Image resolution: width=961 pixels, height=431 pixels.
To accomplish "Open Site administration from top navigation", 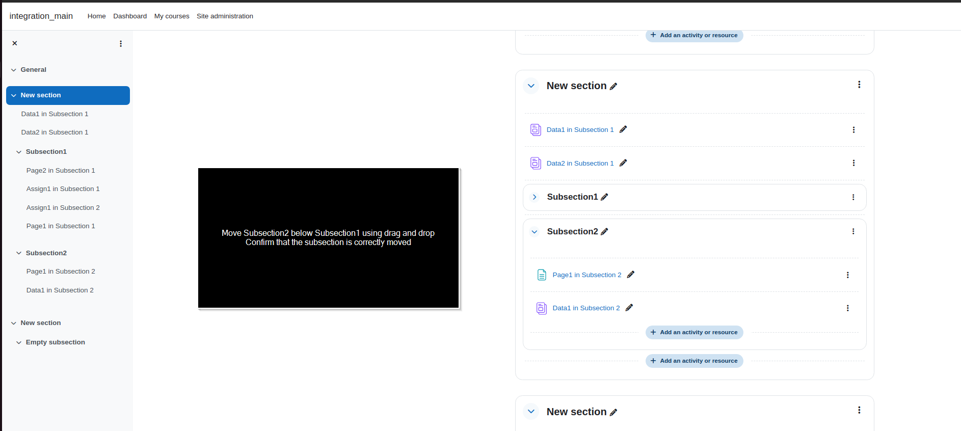I will tap(225, 16).
